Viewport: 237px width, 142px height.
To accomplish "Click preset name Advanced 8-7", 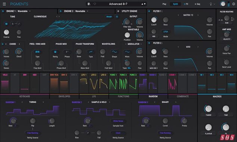I will (118, 4).
